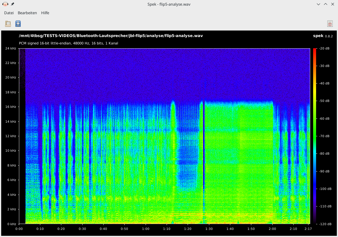Image resolution: width=338 pixels, height=237 pixels.
Task: Click the spek 0.8.2 version label
Action: (x=323, y=36)
